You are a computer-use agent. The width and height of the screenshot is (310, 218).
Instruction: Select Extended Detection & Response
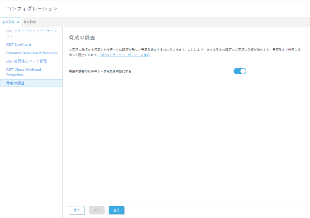[x=32, y=53]
